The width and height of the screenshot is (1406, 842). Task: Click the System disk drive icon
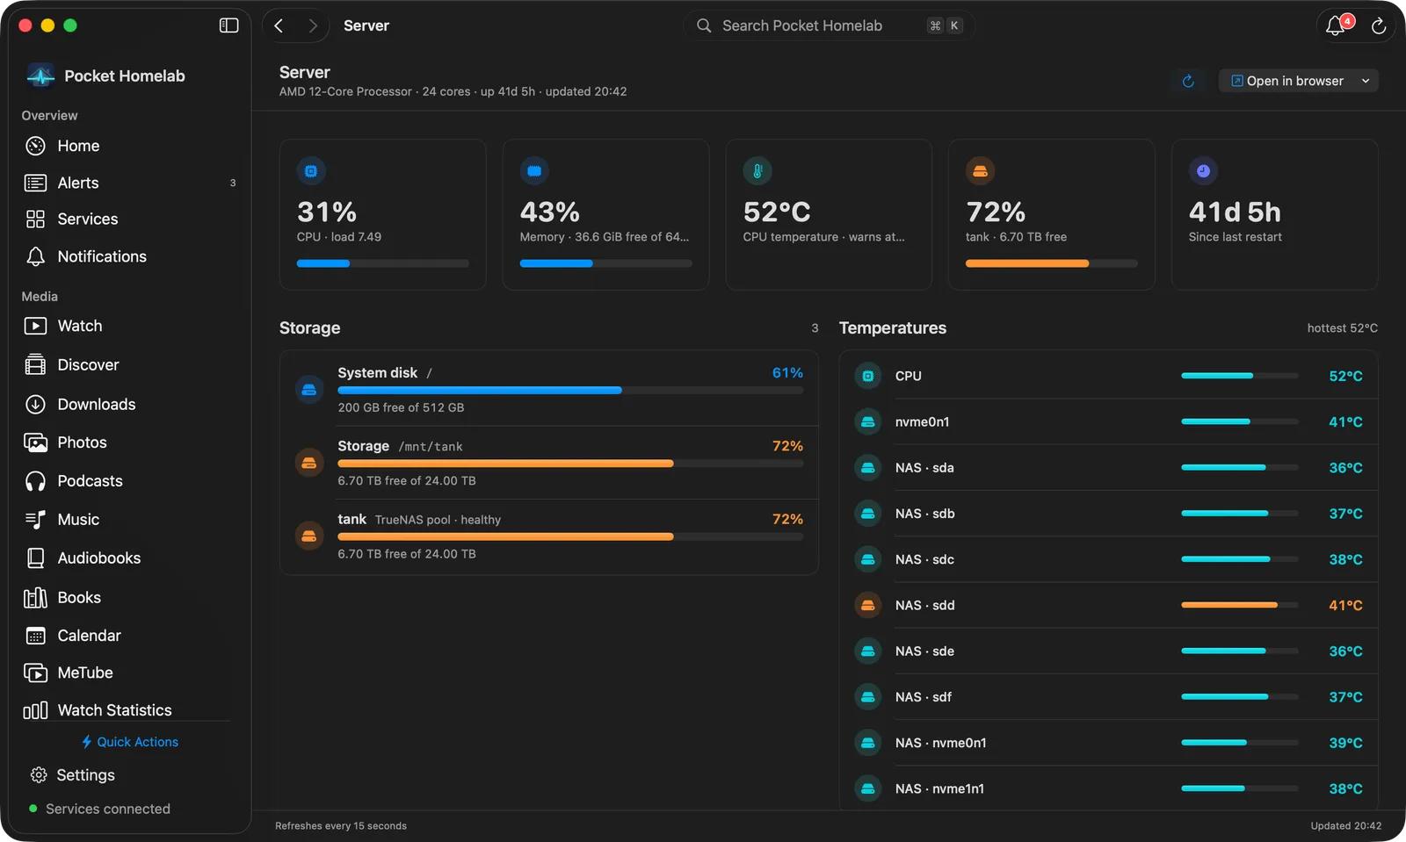click(x=309, y=389)
